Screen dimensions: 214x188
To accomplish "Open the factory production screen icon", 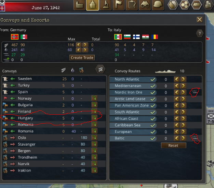I will point(80,5).
